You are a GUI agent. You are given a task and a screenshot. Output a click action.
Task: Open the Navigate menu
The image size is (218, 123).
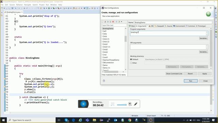(x=28, y=5)
